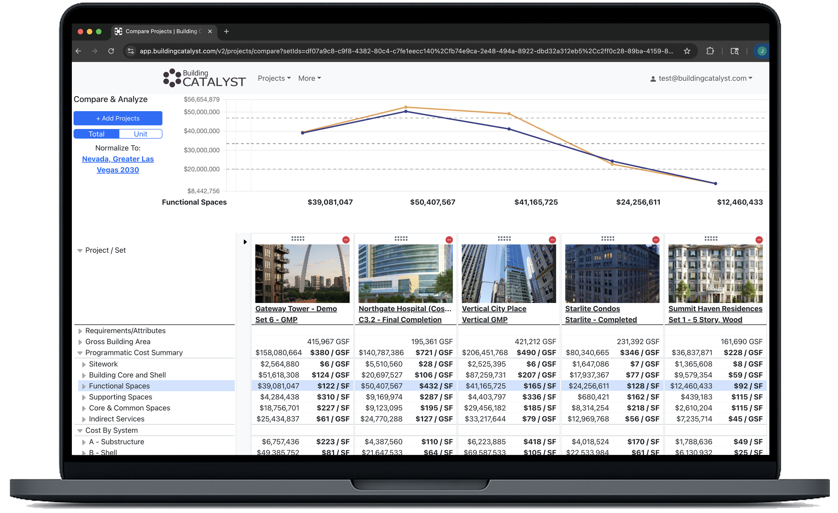Viewport: 838px width, 513px height.
Task: Remove the Gateway Tower project card
Action: point(346,240)
